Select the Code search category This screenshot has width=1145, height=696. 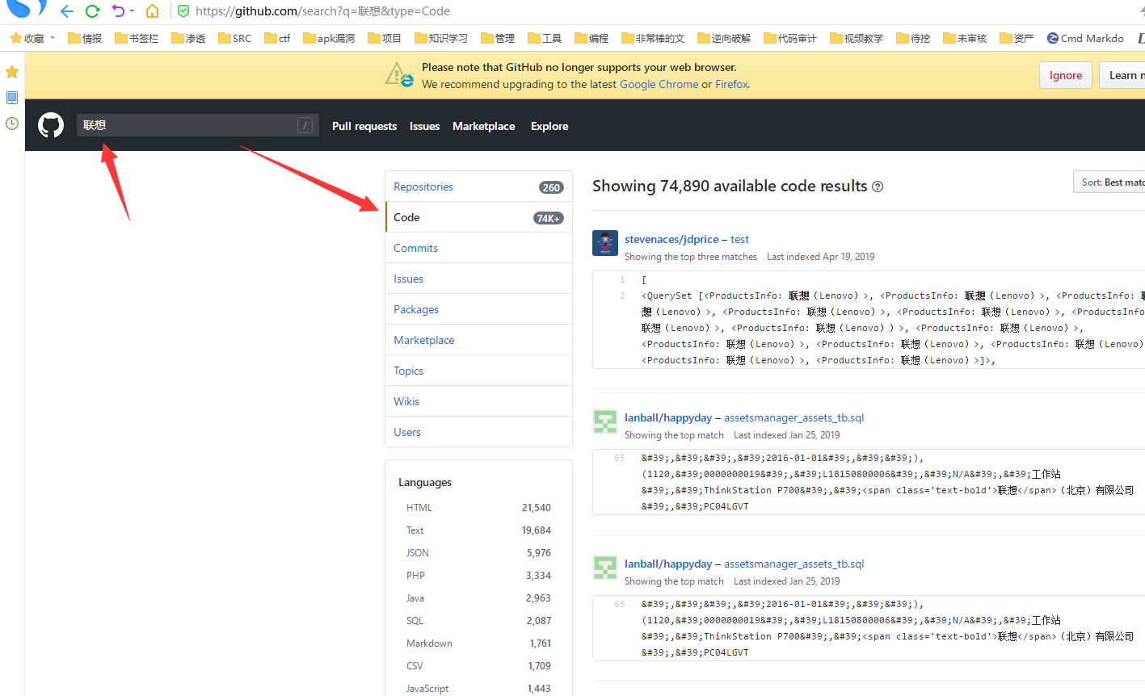(478, 217)
